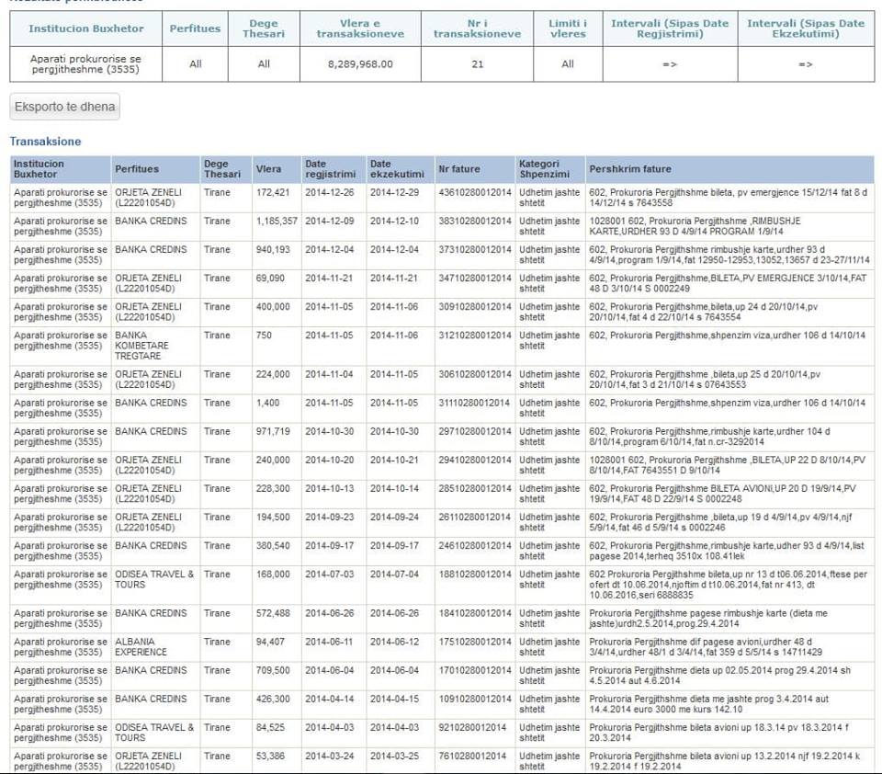The image size is (882, 774).
Task: Select the value 1,400
Action: point(267,403)
